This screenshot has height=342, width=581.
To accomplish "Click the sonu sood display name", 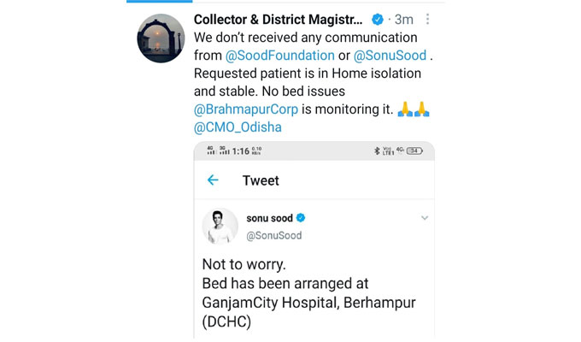I will pyautogui.click(x=269, y=219).
